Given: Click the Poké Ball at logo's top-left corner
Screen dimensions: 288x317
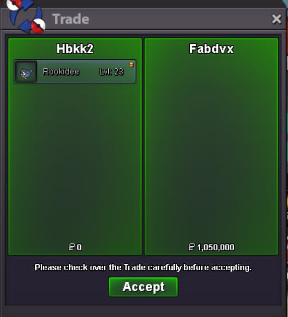Looking at the screenshot, I should click(13, 4).
